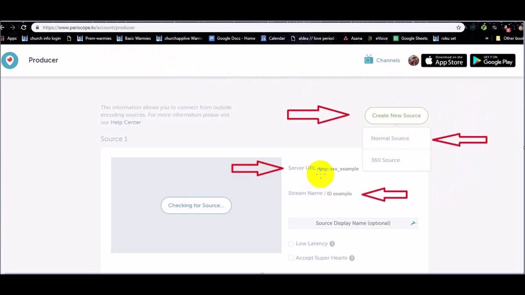Open the user profile avatar
525x295 pixels.
(413, 61)
